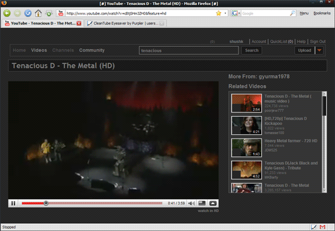Screen dimensions: 335x231
Task: Open Tenacious D - The Metal with 3,285,157 views
Action: [x=287, y=185]
